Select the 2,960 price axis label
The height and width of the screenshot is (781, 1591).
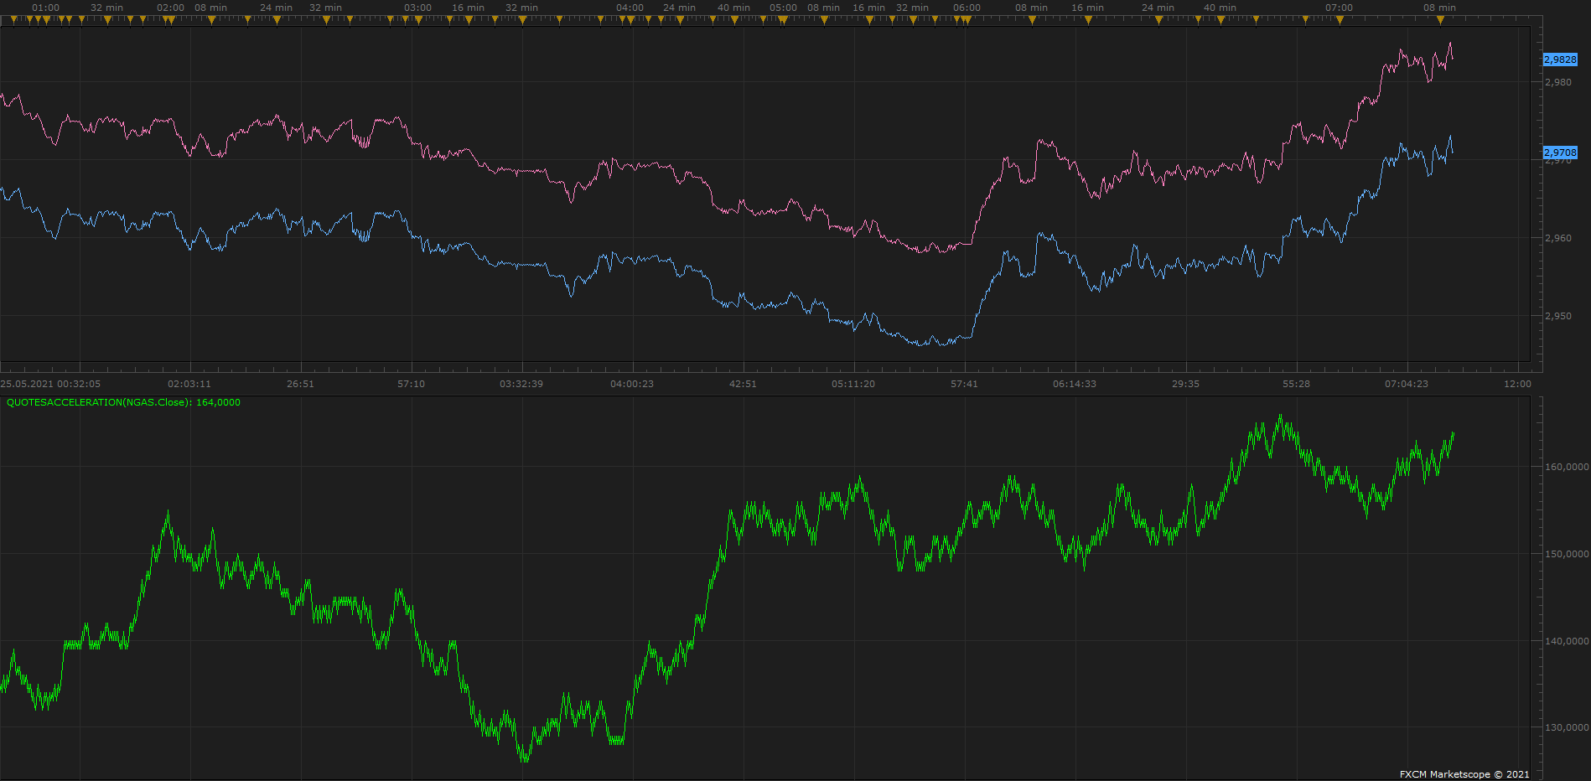pyautogui.click(x=1558, y=238)
